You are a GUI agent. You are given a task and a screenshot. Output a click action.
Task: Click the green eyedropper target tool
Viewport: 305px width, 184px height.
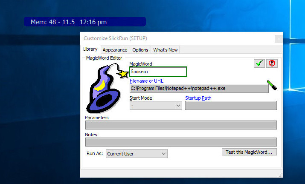click(x=272, y=85)
